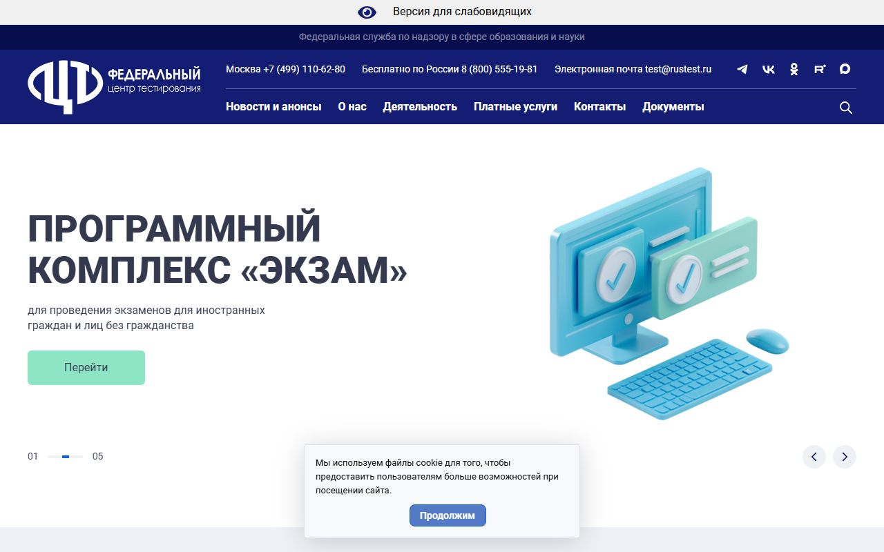Show the previous slide with left arrow

(x=814, y=457)
